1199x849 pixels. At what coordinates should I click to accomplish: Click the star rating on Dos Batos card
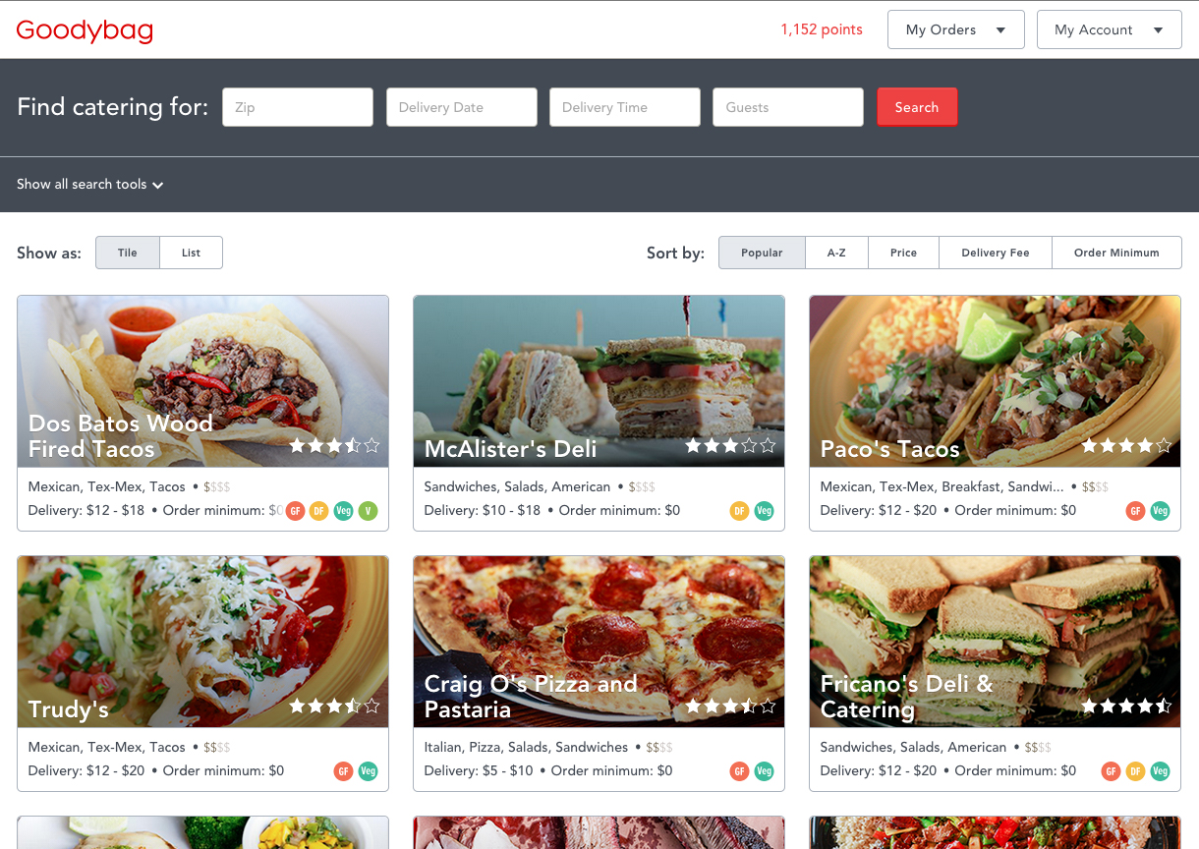(334, 445)
